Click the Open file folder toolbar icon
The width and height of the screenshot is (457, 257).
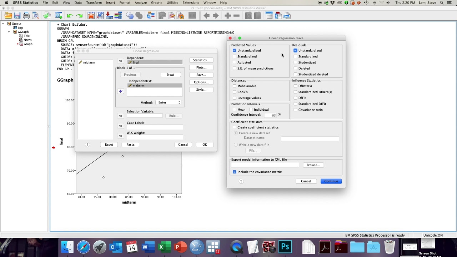pyautogui.click(x=8, y=16)
